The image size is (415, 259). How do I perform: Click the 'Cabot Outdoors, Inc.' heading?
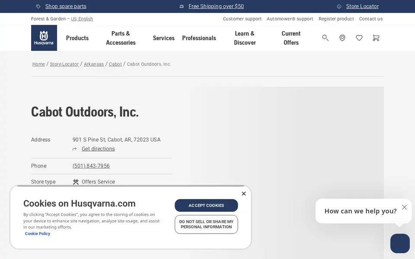[x=85, y=112]
